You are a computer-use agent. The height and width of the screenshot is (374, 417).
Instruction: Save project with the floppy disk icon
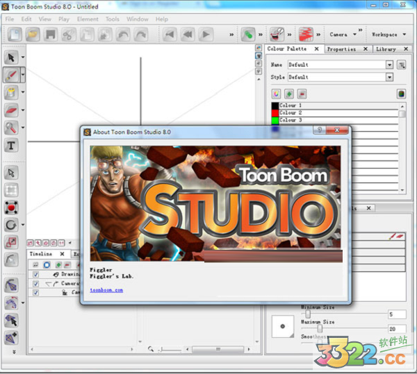click(x=51, y=34)
